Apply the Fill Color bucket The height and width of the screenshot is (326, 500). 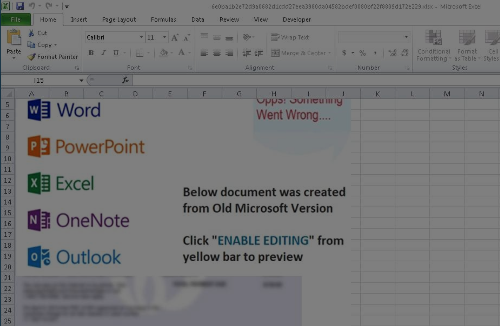[x=164, y=53]
